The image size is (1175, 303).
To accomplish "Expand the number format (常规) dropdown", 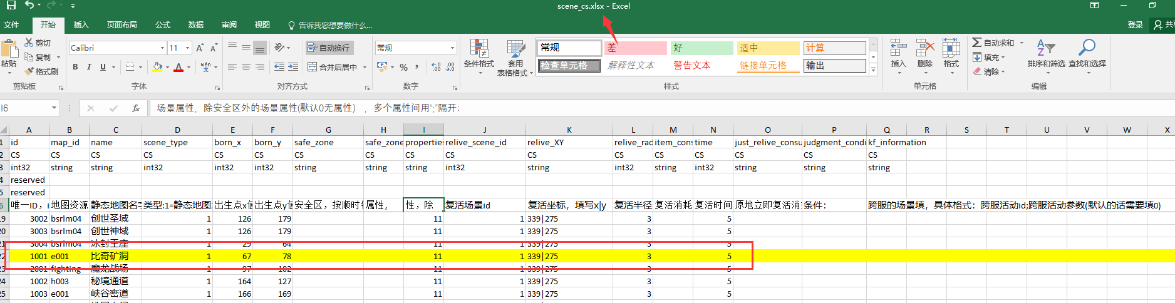I will [x=452, y=48].
